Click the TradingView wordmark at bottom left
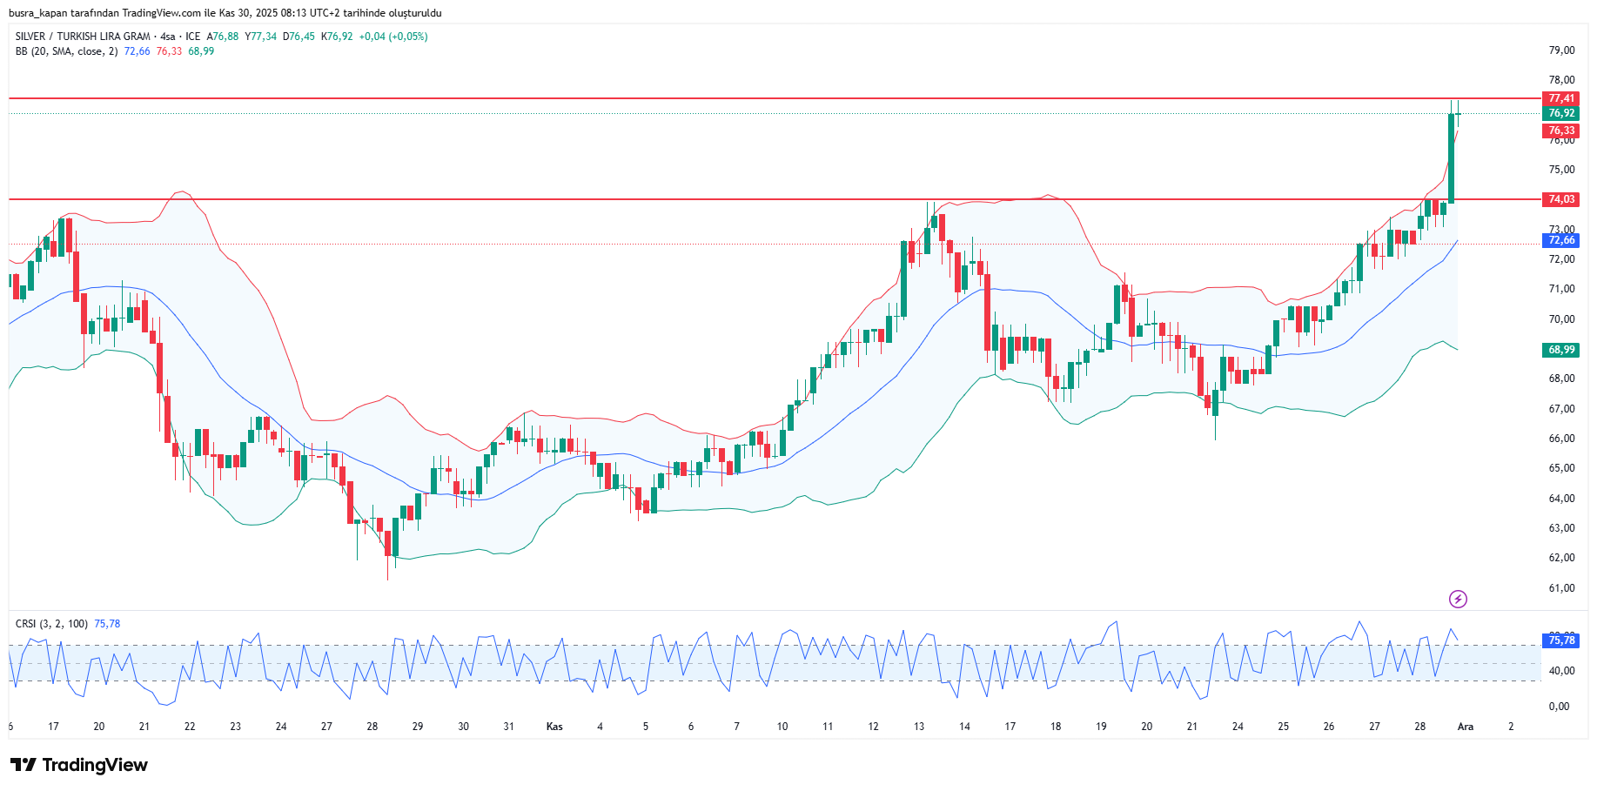1597x791 pixels. pos(95,765)
